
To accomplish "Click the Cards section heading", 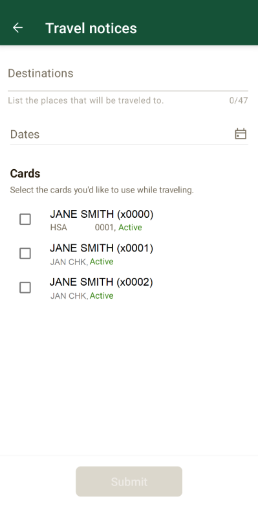I will pos(25,174).
